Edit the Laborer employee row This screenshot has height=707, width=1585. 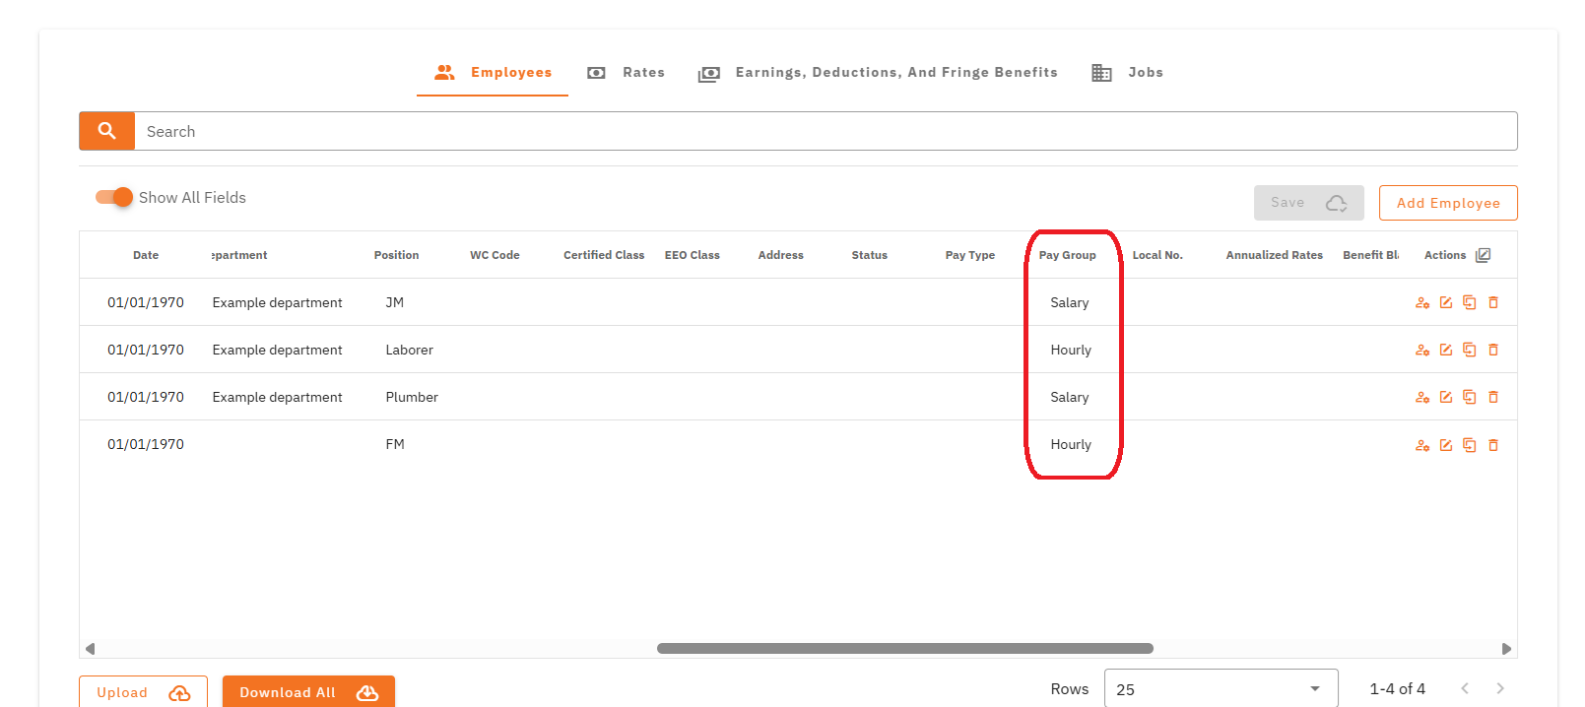point(1445,350)
